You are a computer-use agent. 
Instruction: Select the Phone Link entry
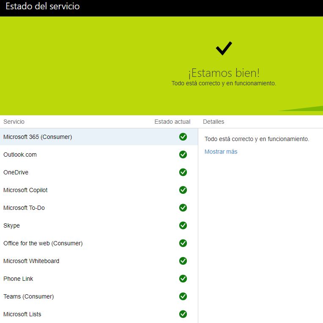[18, 279]
